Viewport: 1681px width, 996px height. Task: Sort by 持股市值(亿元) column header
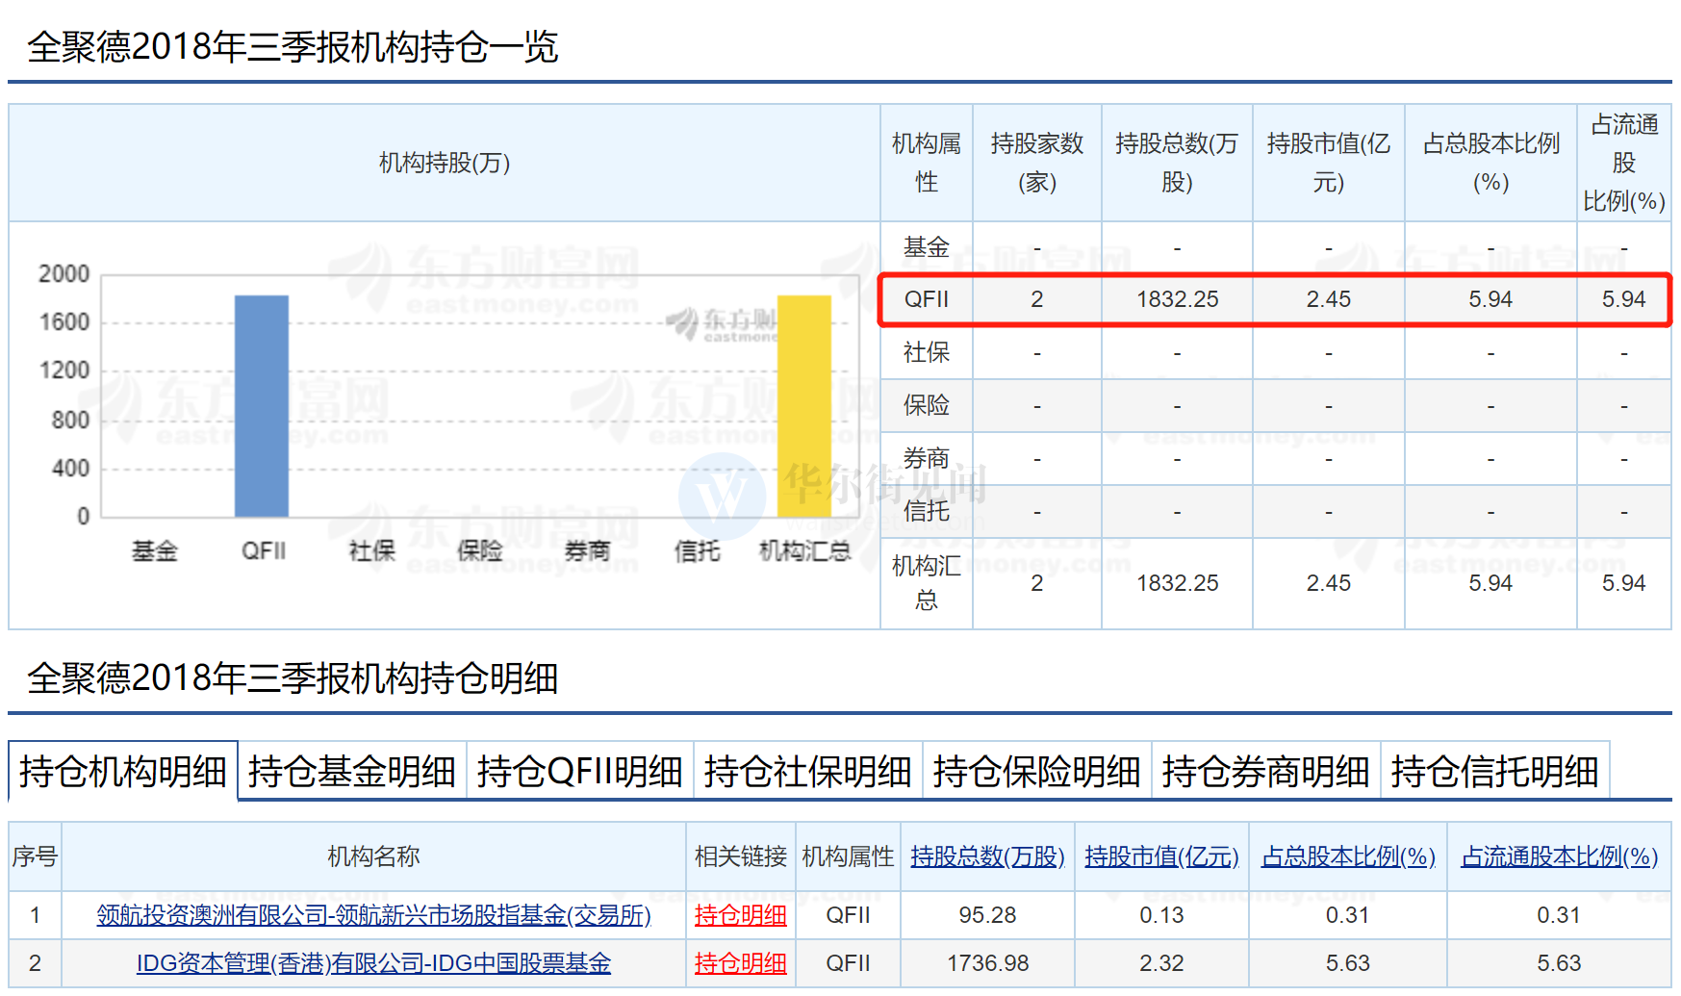1161,856
